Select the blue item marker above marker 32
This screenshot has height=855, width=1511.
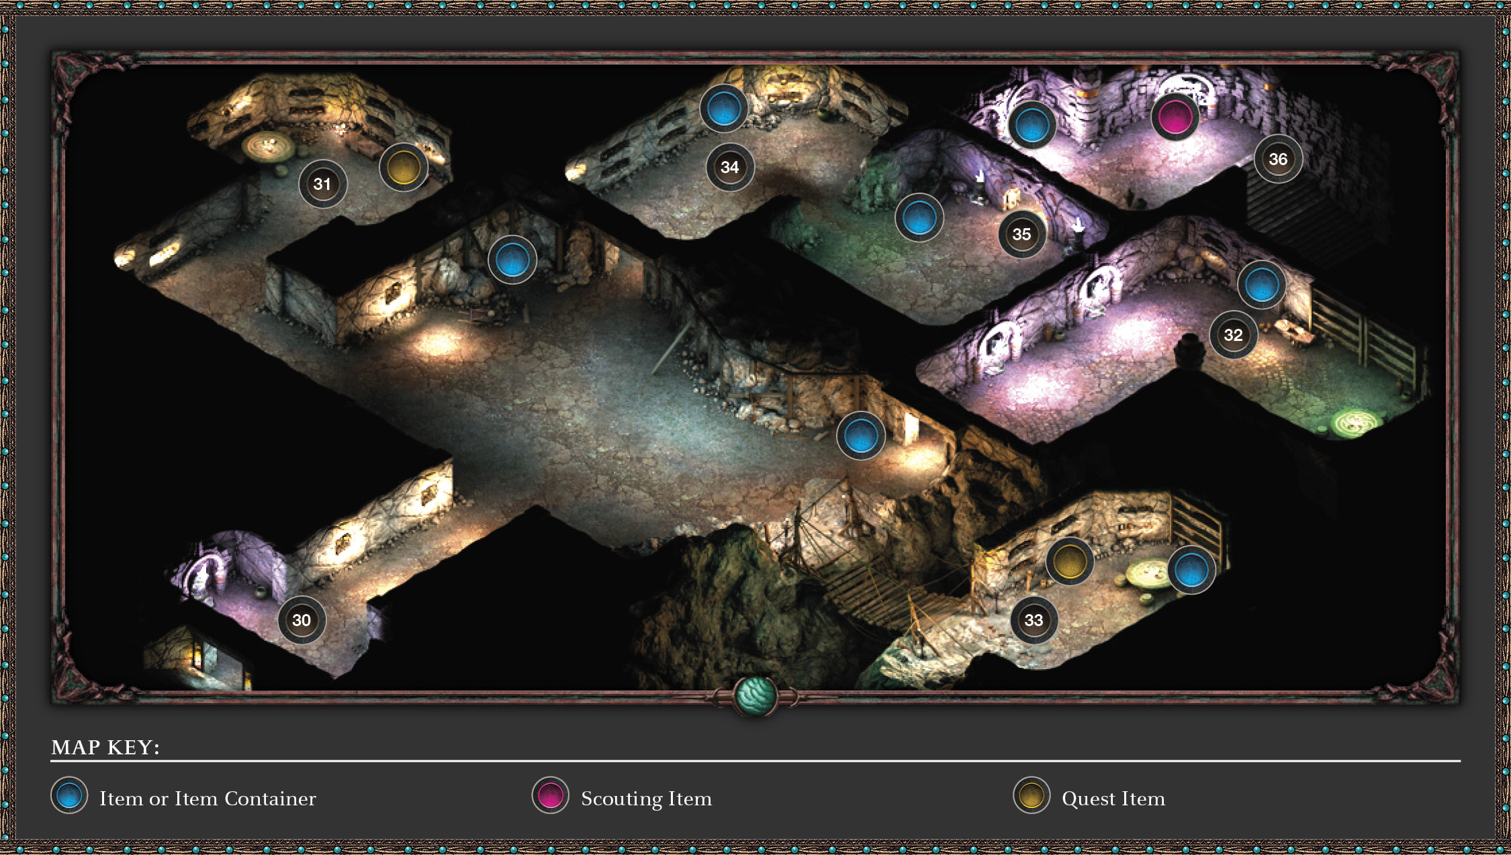pos(1261,285)
